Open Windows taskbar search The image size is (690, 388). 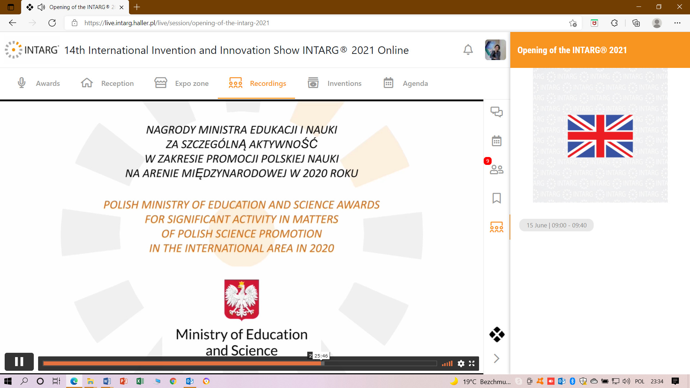(x=24, y=381)
